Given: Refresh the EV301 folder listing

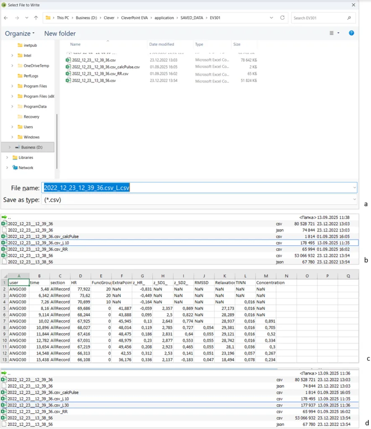Looking at the screenshot, I should (282, 18).
